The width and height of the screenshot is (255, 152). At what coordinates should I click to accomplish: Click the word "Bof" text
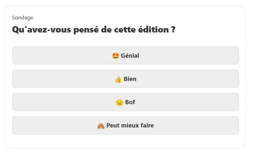[x=130, y=102]
